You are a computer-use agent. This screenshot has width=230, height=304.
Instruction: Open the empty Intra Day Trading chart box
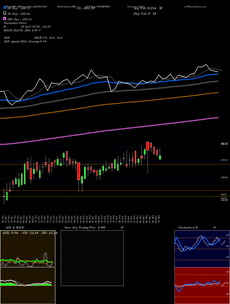pyautogui.click(x=92, y=258)
